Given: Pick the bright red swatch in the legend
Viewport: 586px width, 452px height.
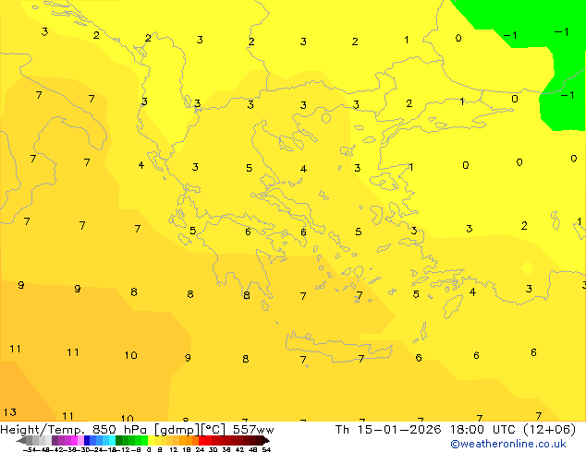Looking at the screenshot, I should [x=201, y=440].
